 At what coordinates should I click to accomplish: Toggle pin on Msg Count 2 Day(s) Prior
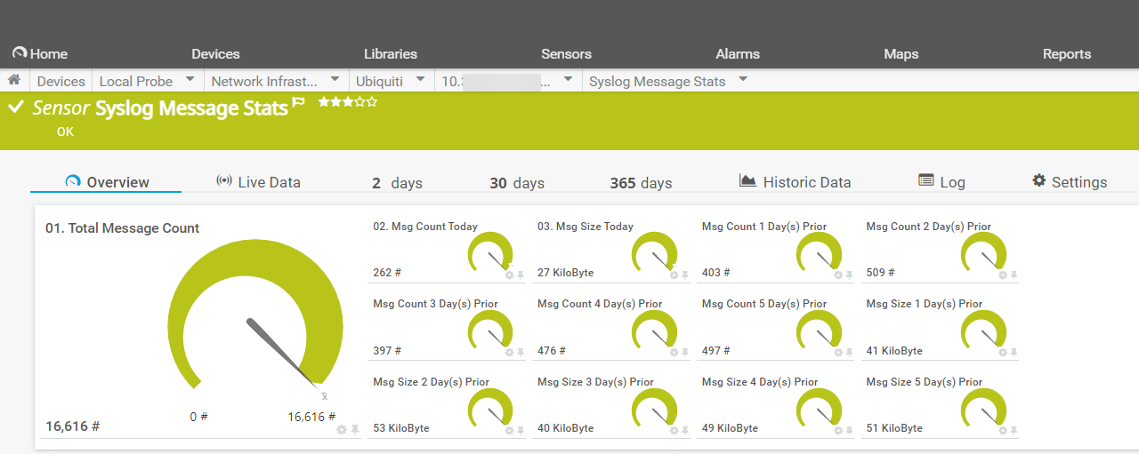click(1014, 275)
